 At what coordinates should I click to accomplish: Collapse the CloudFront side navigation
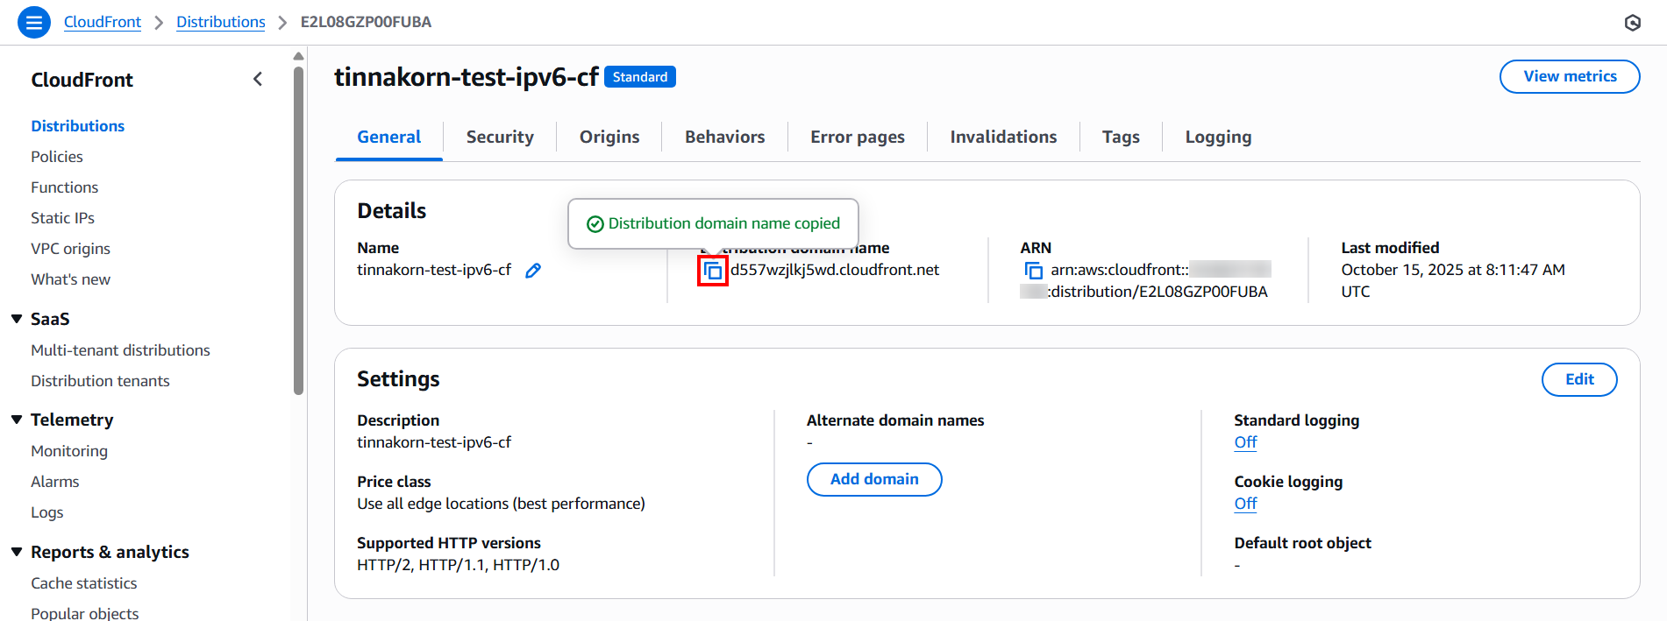(x=258, y=80)
